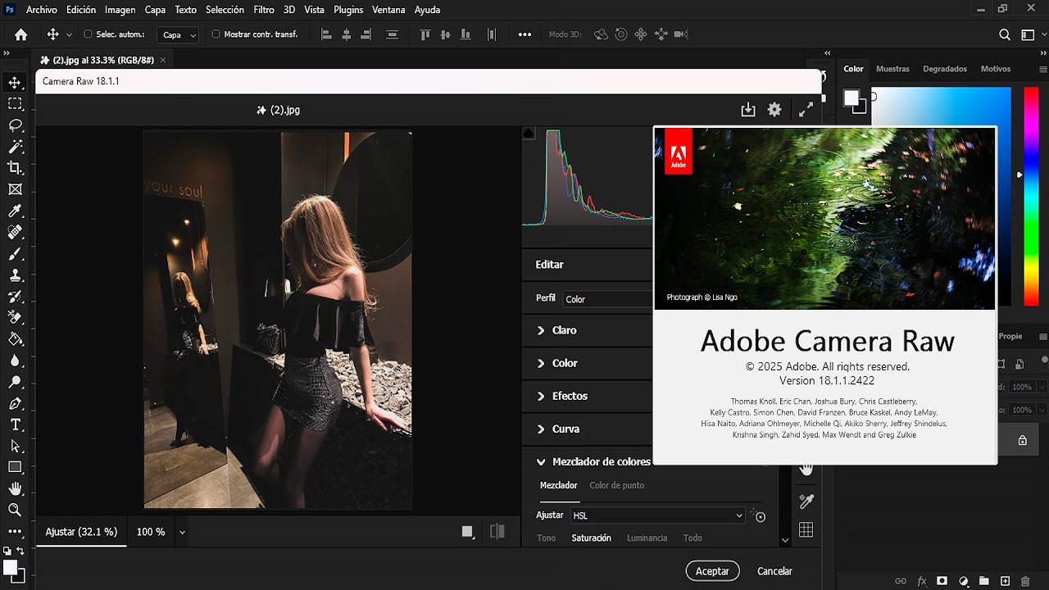Open the Perfil Color dropdown

[x=608, y=299]
